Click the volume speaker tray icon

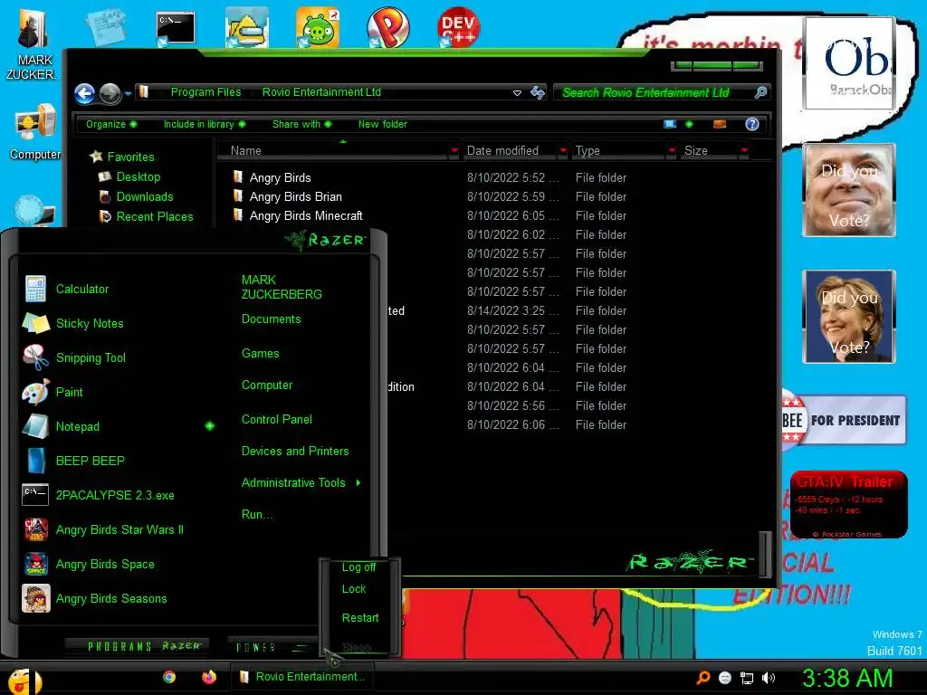768,679
